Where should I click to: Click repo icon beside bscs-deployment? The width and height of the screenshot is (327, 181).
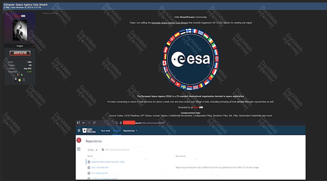[x=89, y=173]
